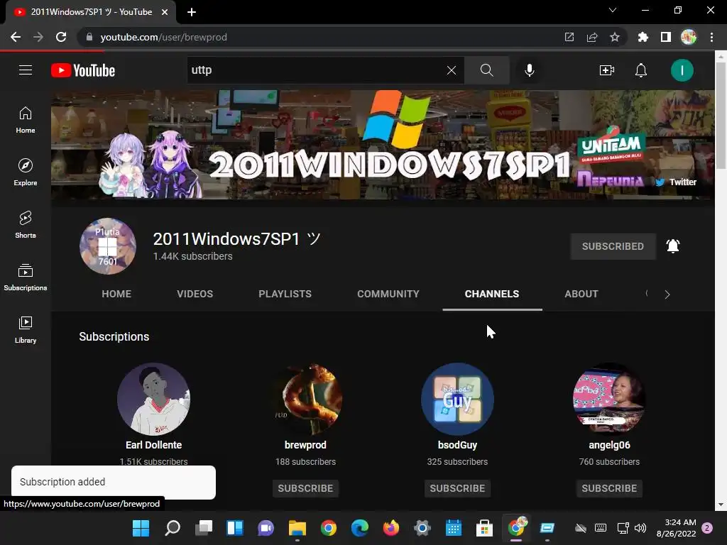This screenshot has width=727, height=545.
Task: Open the taskbar clock showing 3:24 AM
Action: coord(677,528)
